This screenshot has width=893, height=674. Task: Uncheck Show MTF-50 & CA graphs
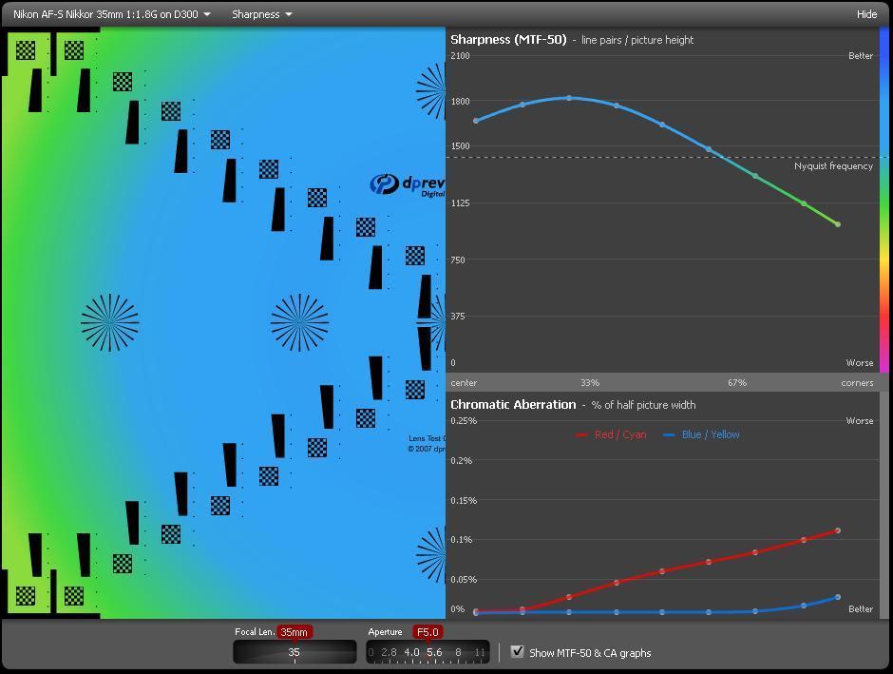point(517,651)
